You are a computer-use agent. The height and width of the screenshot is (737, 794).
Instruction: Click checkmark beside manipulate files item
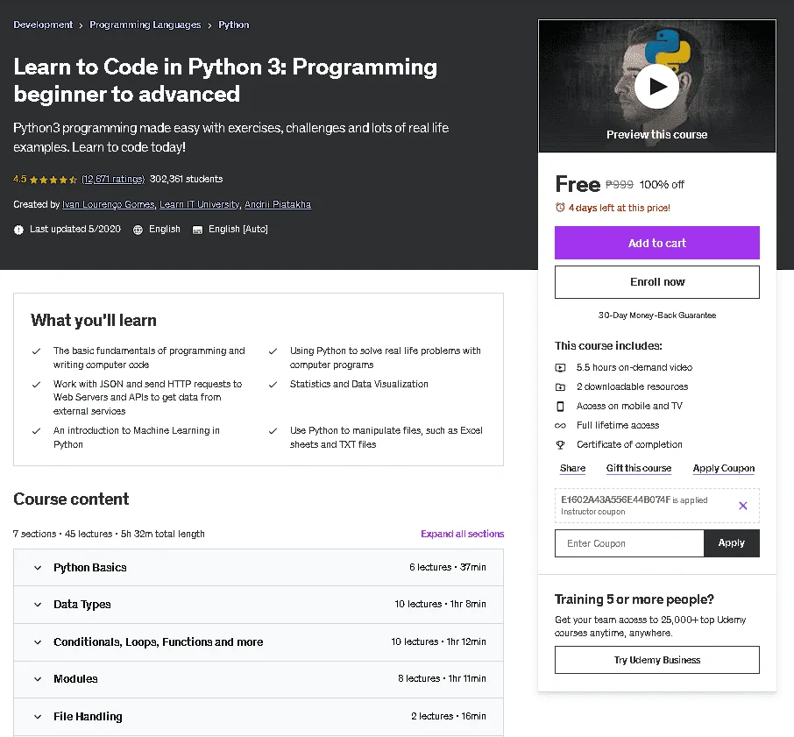pyautogui.click(x=273, y=431)
